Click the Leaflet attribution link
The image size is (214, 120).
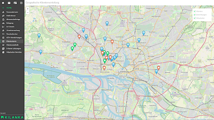click(x=192, y=119)
